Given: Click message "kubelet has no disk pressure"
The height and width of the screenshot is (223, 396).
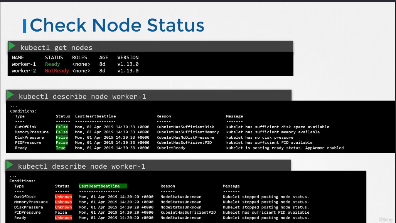Looking at the screenshot, I should 260,137.
